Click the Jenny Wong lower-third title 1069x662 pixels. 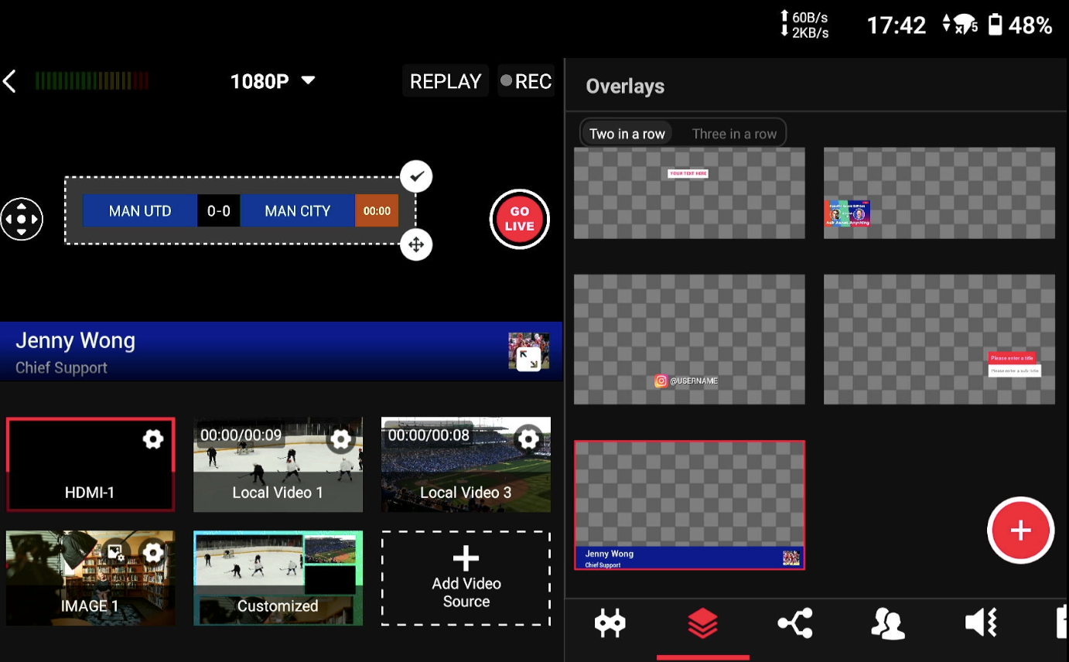tap(76, 341)
